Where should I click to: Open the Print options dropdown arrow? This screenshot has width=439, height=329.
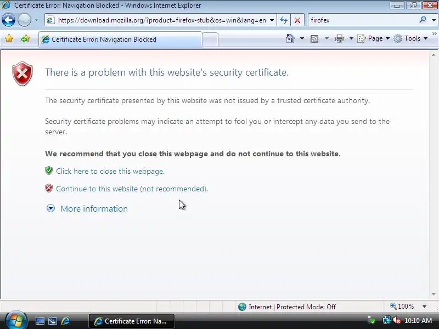351,38
